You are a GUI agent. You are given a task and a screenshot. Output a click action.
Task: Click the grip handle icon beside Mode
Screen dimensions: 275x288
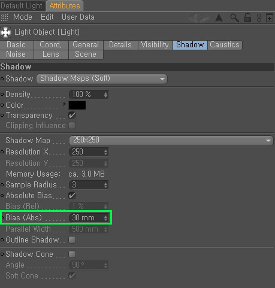(4, 17)
